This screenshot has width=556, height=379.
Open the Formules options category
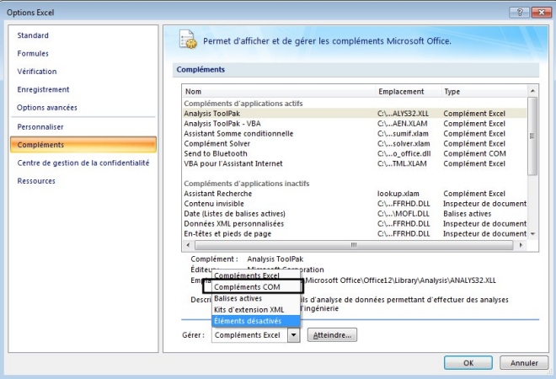[x=33, y=54]
